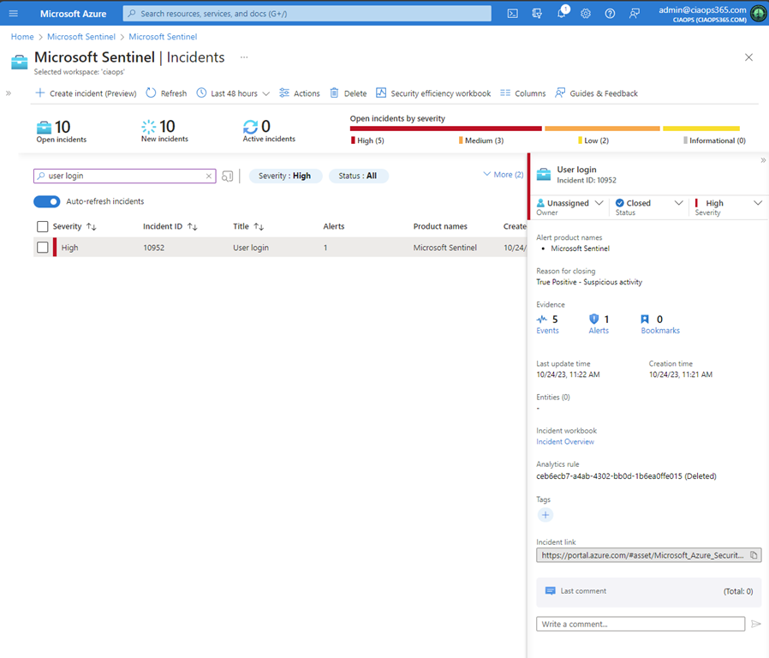
Task: Click Refresh in the toolbar
Action: click(166, 93)
